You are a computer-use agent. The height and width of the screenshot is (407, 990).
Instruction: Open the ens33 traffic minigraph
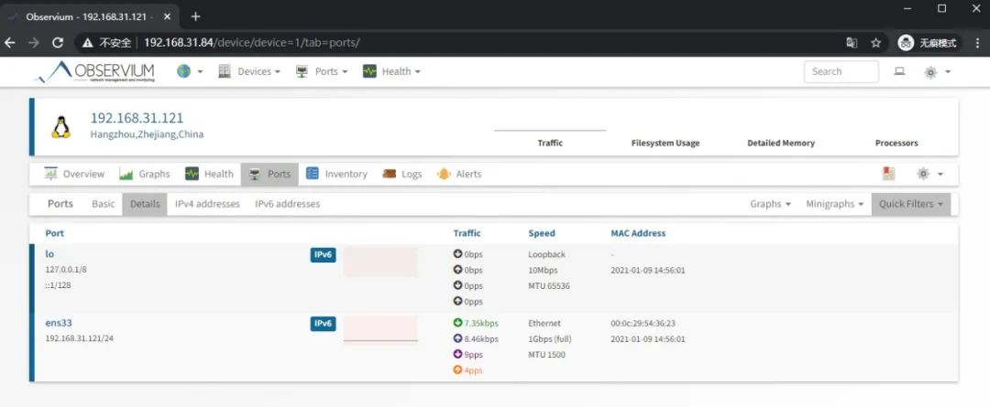coord(380,330)
